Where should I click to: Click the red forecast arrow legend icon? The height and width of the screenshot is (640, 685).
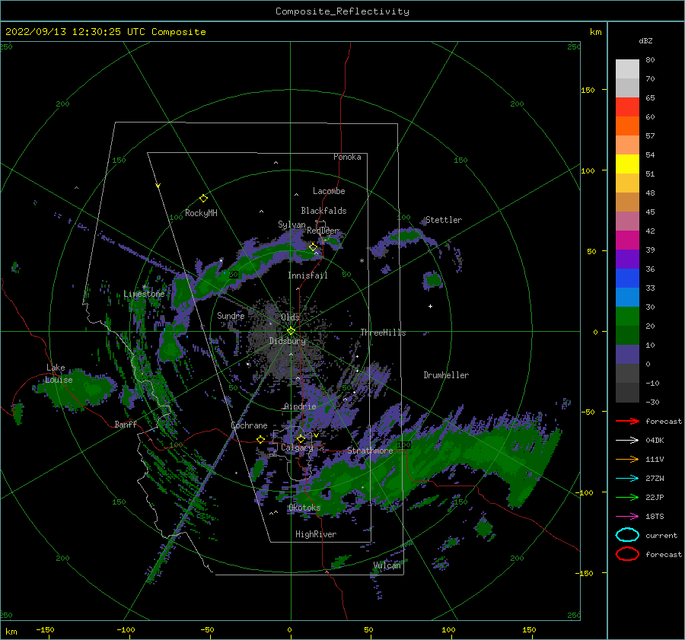(627, 421)
